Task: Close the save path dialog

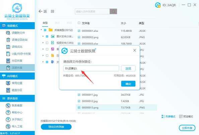Action: 135,50
